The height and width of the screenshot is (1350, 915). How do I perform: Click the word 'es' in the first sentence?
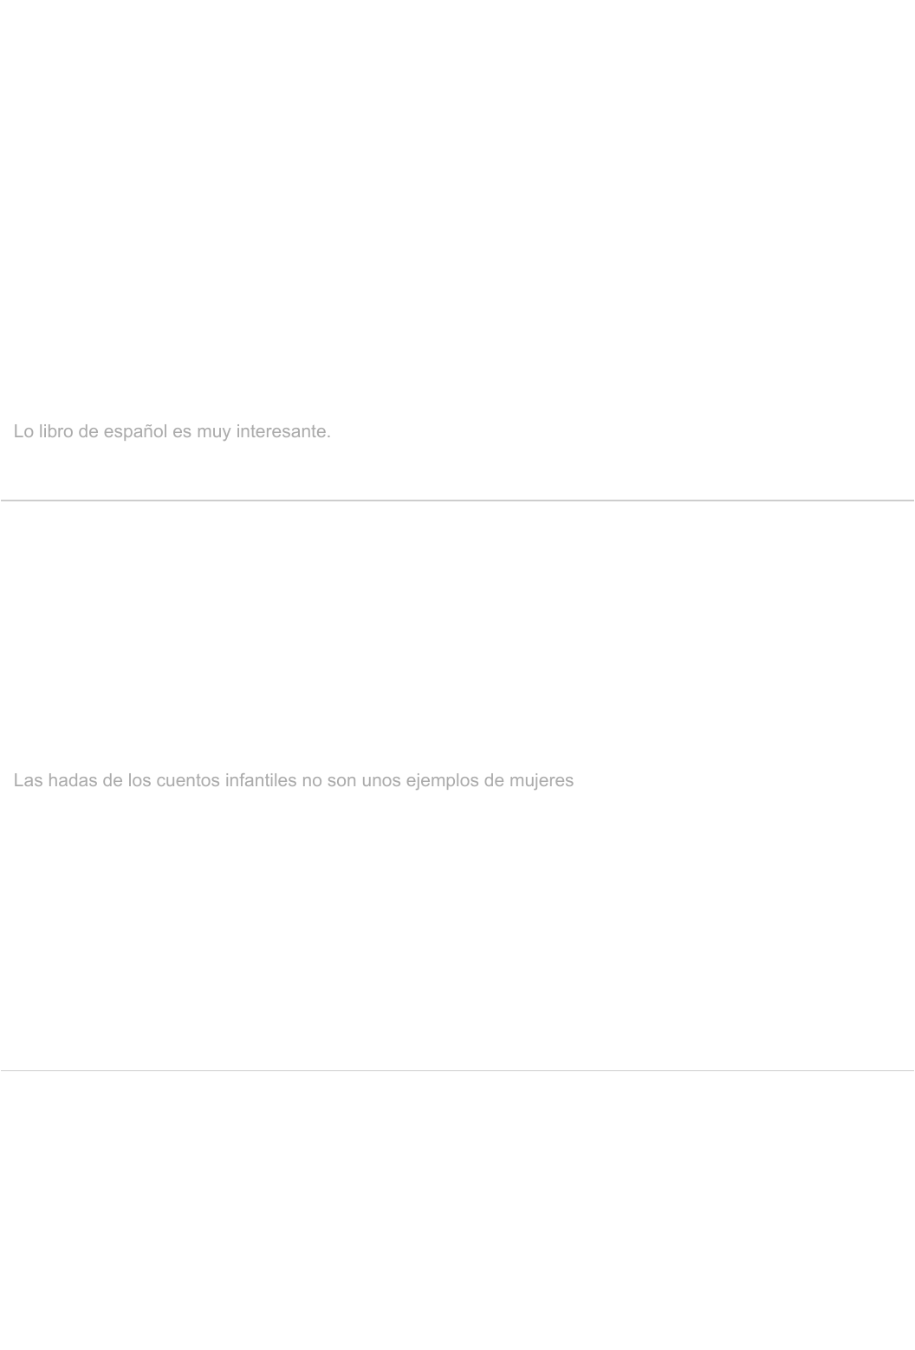click(182, 431)
